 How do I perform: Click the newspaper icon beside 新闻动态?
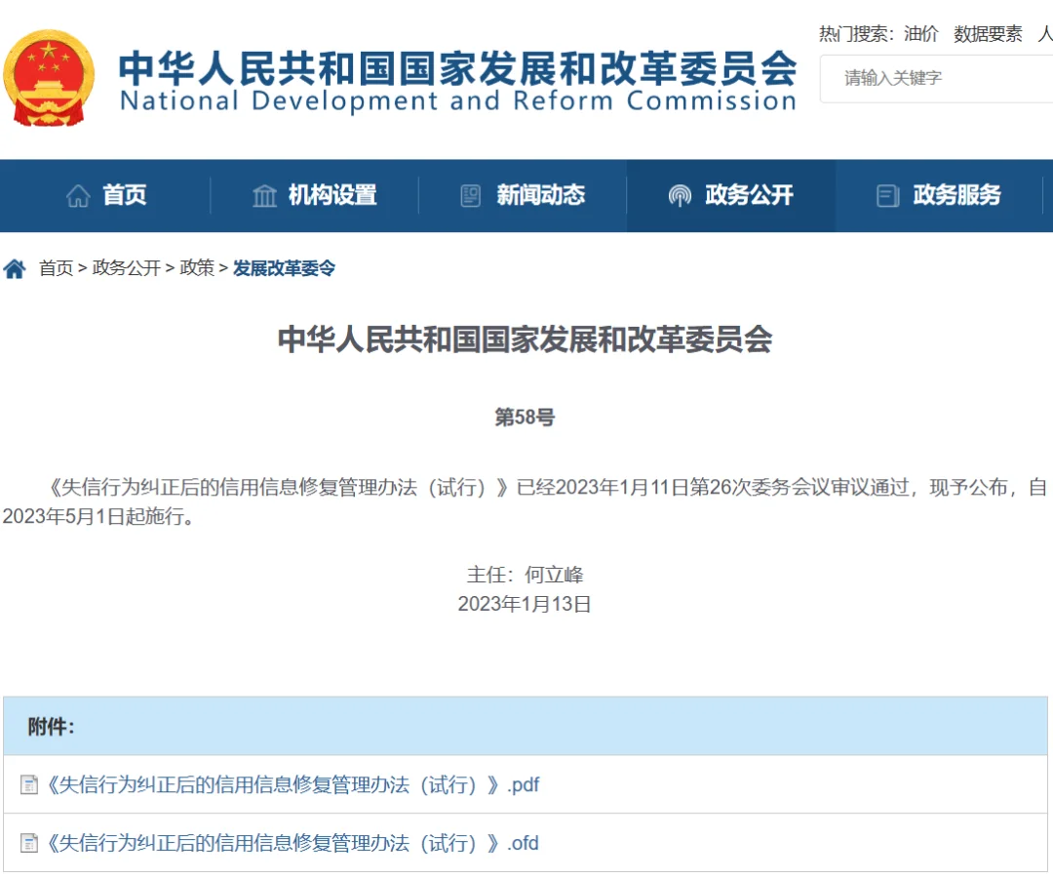[471, 195]
